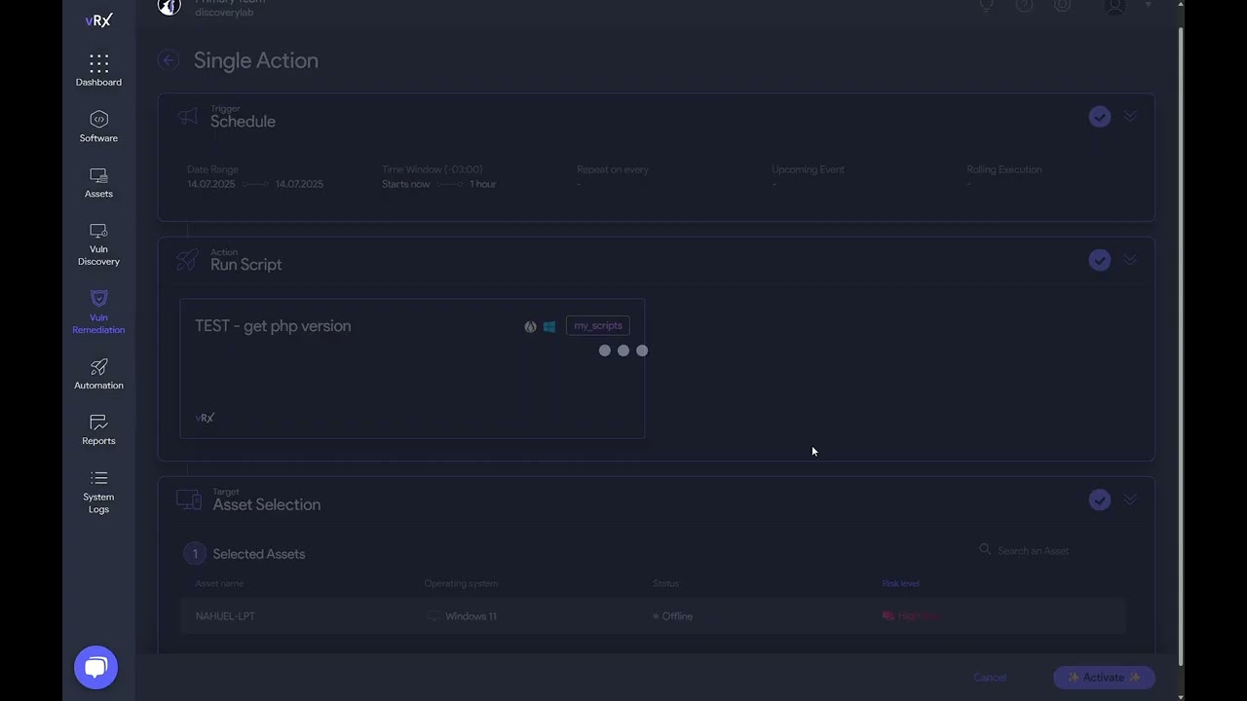Click the Windows 11 OS icon in asset row
Screen dimensions: 1247x701
click(434, 616)
